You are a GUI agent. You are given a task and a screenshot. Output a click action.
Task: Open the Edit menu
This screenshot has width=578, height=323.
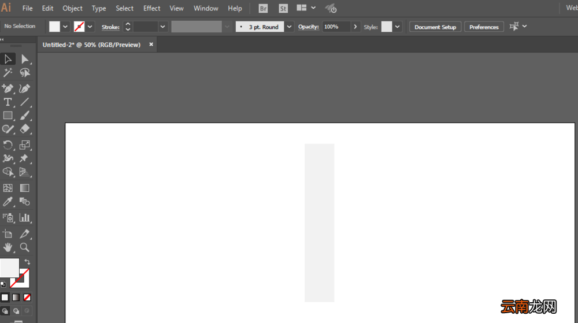tap(47, 8)
